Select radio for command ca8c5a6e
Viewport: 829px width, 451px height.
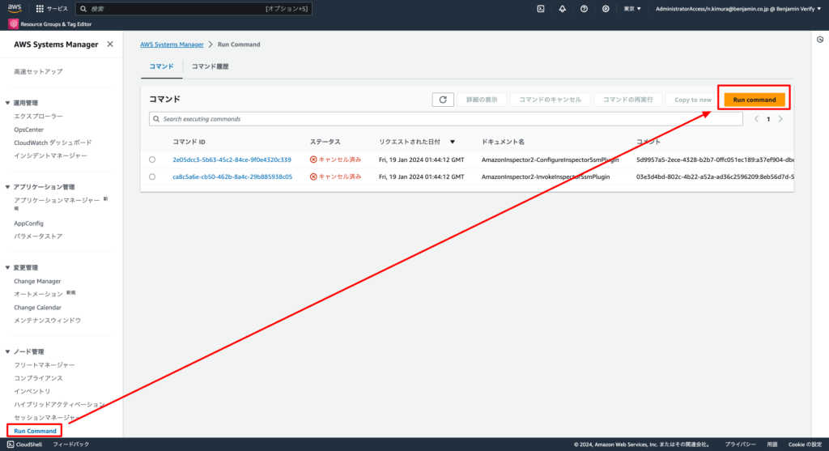(x=152, y=177)
